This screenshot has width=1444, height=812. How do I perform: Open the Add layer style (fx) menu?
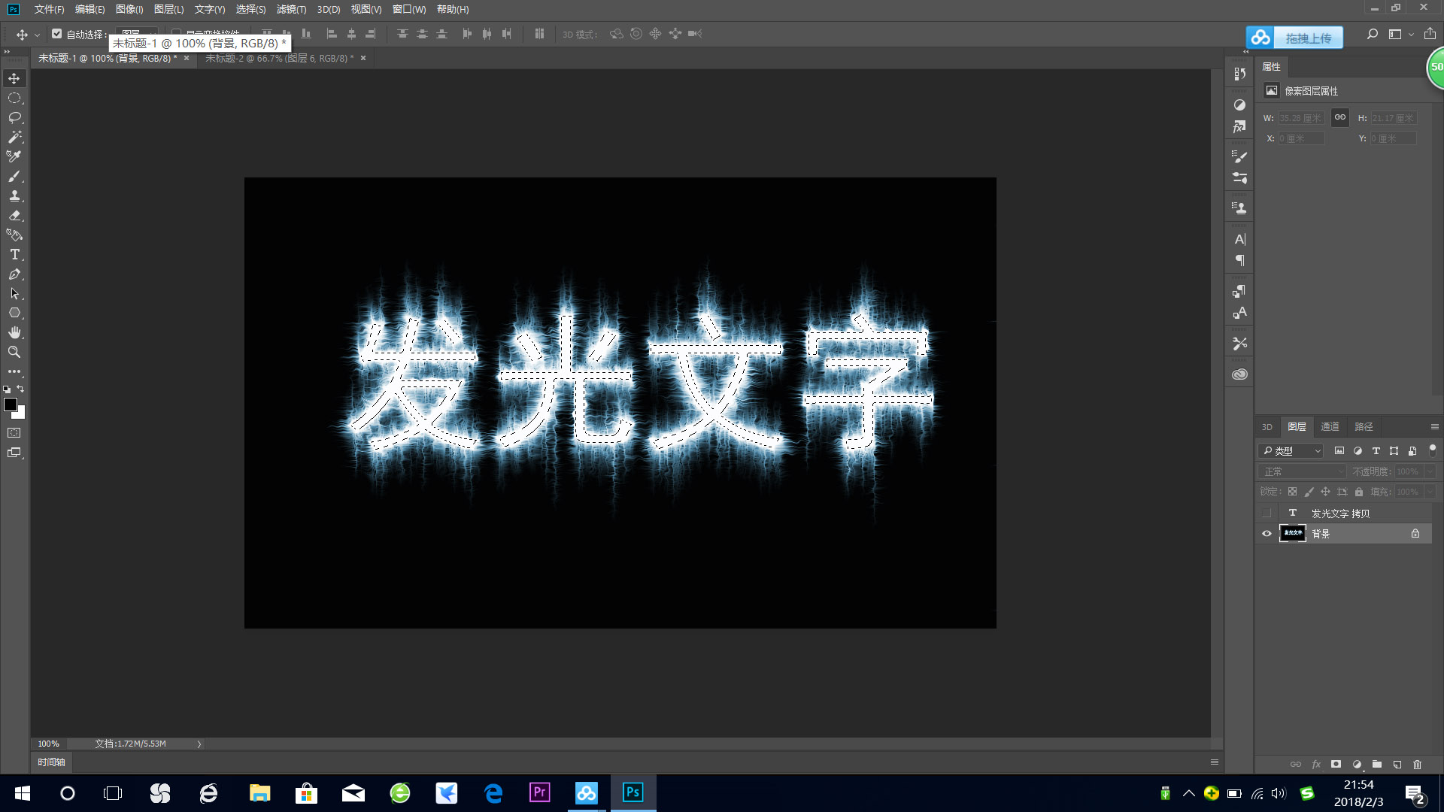pos(1316,764)
